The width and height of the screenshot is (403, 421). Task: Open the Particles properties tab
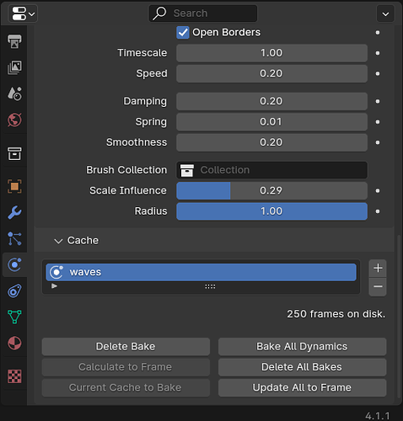click(14, 238)
